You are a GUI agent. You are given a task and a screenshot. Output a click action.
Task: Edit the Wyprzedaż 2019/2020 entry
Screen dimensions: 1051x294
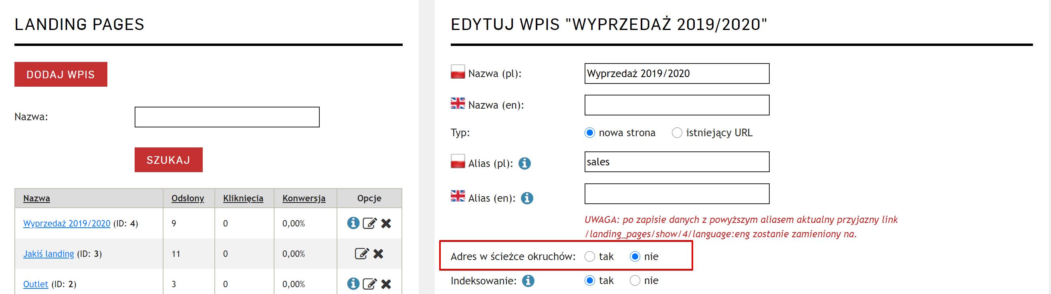pos(369,223)
